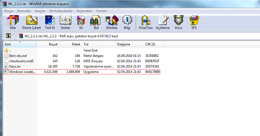Click the 16.09.2016 01:15 date cell
The width and height of the screenshot is (260, 136).
pyautogui.click(x=129, y=56)
